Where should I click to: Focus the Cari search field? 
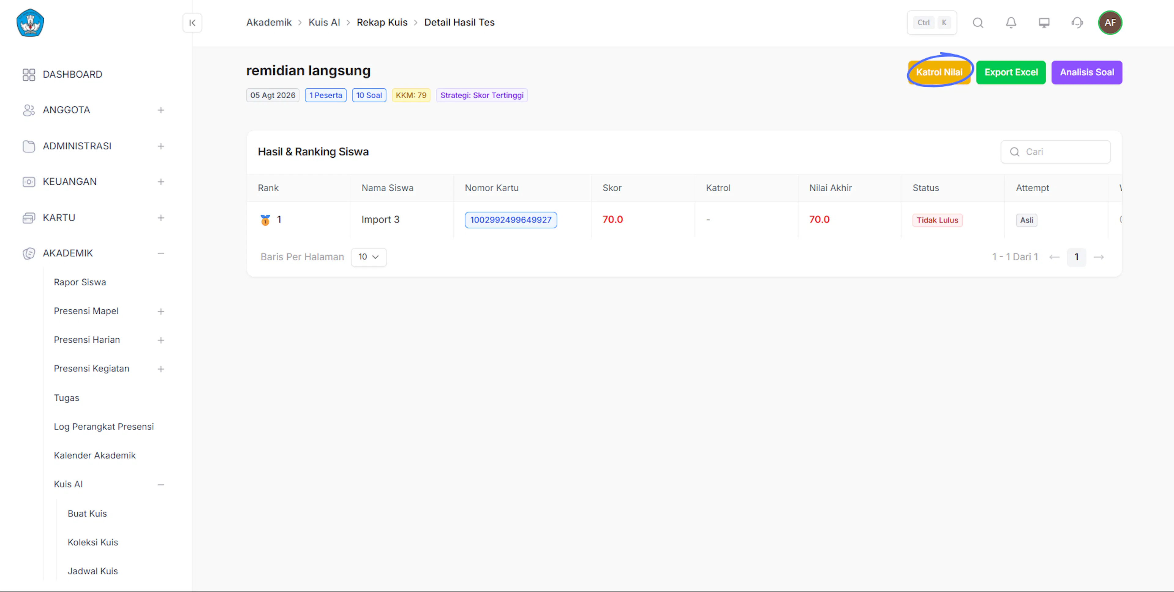click(x=1055, y=152)
